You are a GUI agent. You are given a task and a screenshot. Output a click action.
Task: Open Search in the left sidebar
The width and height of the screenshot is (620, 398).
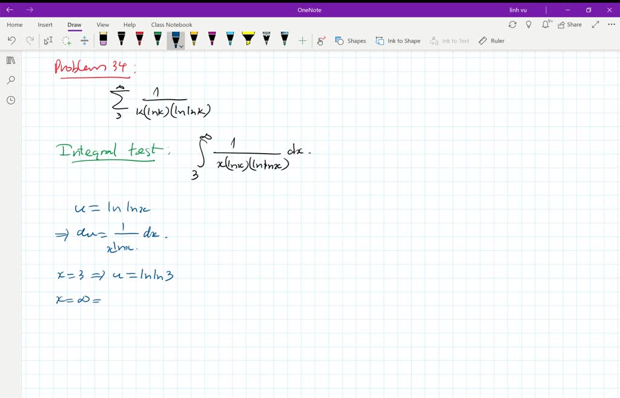[10, 79]
